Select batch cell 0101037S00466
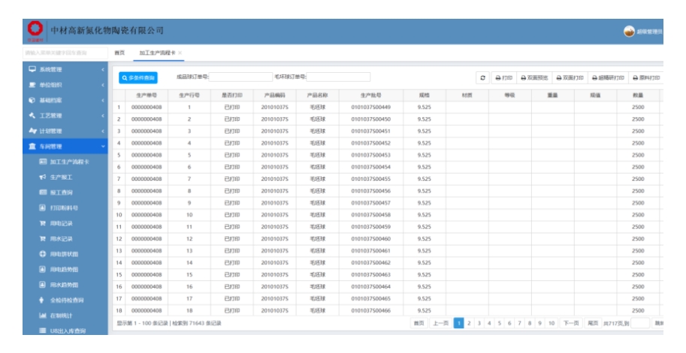Screen dimensions: 686x353 tap(371, 311)
